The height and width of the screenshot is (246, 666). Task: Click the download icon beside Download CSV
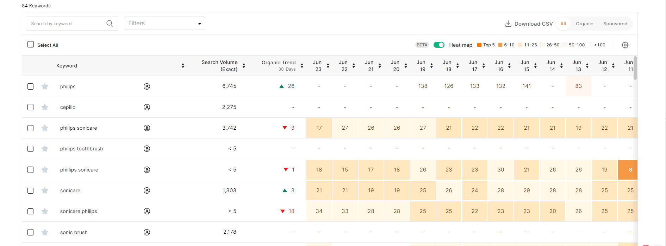pos(508,24)
